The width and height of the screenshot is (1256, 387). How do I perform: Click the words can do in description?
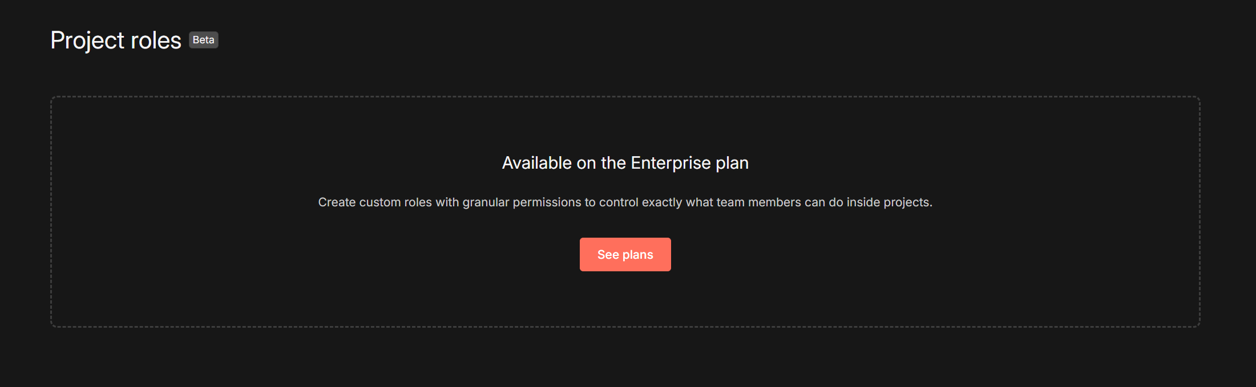(824, 202)
